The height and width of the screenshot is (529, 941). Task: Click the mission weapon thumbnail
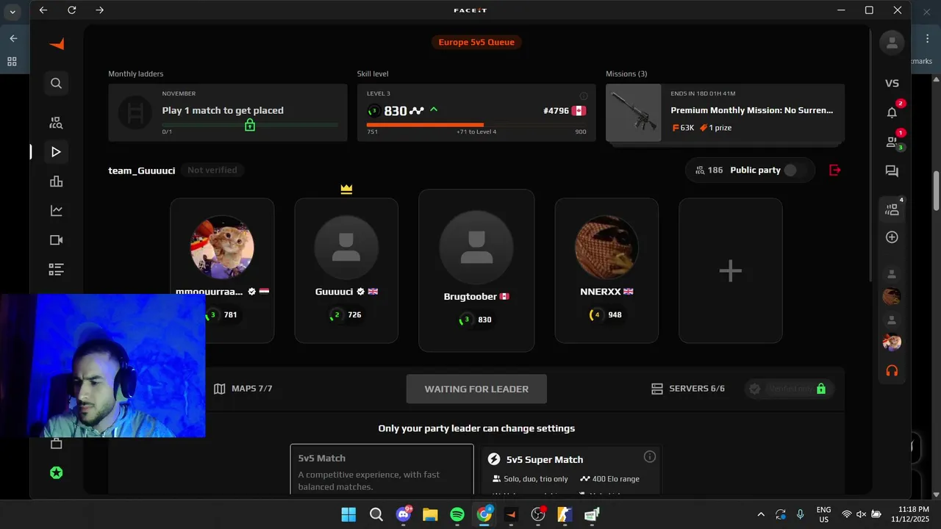point(634,112)
